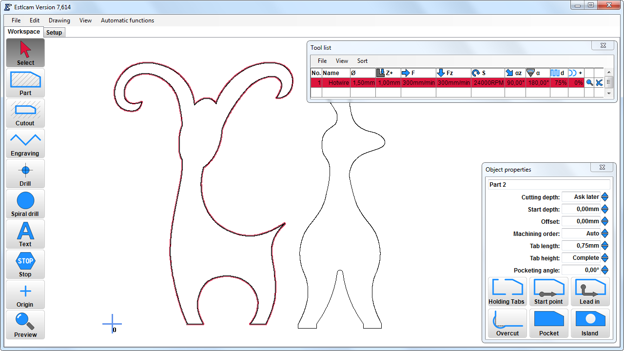Image resolution: width=624 pixels, height=351 pixels.
Task: Activate the Text tool
Action: (x=25, y=234)
